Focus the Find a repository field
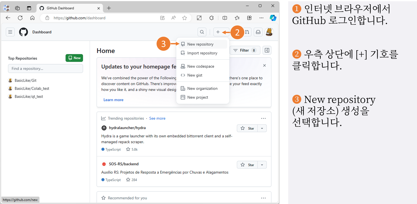 [45, 68]
